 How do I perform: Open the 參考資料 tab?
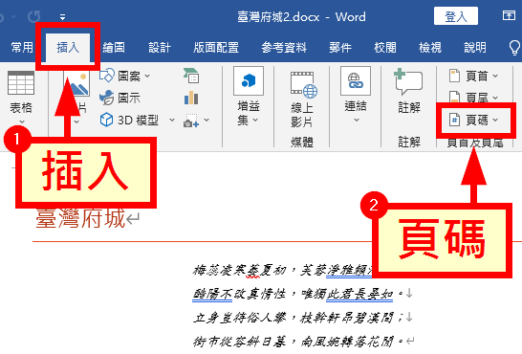tap(284, 48)
